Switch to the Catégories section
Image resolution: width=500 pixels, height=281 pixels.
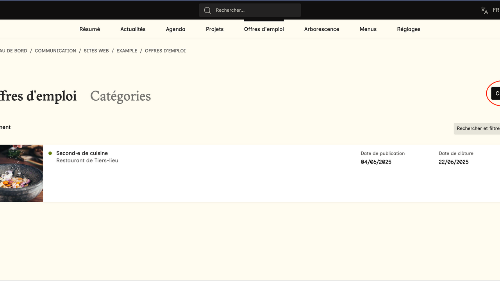pos(120,96)
